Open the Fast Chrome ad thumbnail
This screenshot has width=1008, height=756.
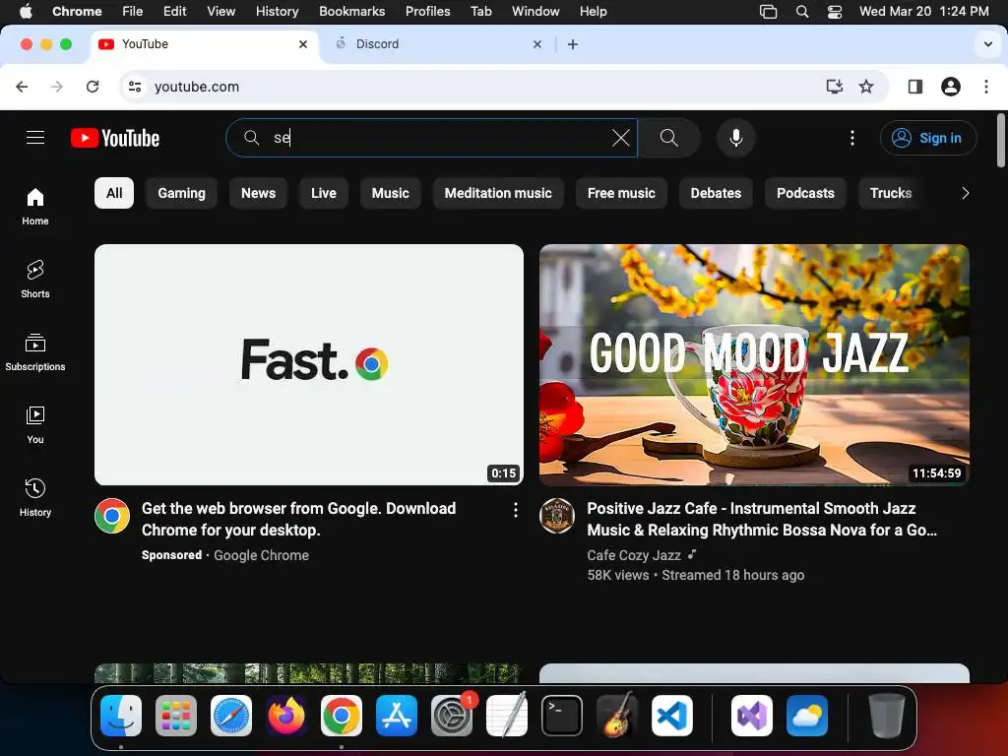308,364
